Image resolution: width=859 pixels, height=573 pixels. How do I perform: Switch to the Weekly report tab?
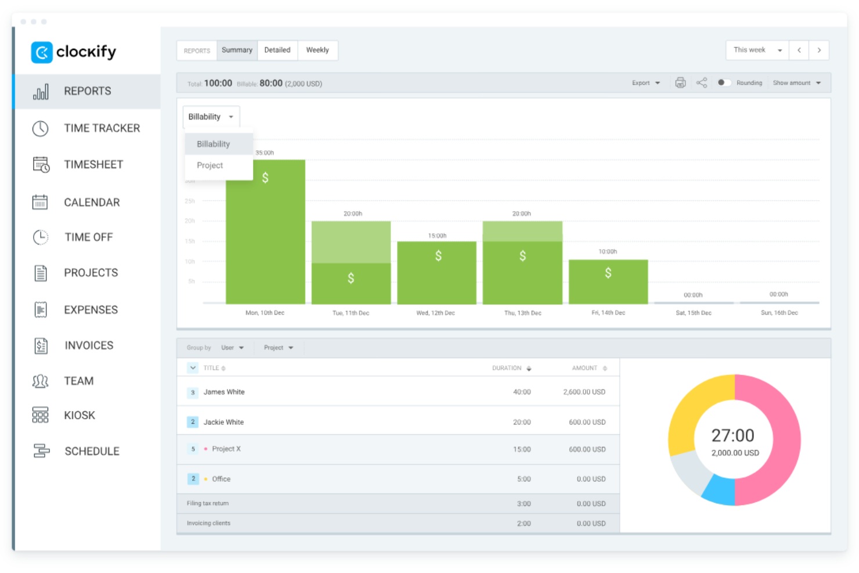317,50
